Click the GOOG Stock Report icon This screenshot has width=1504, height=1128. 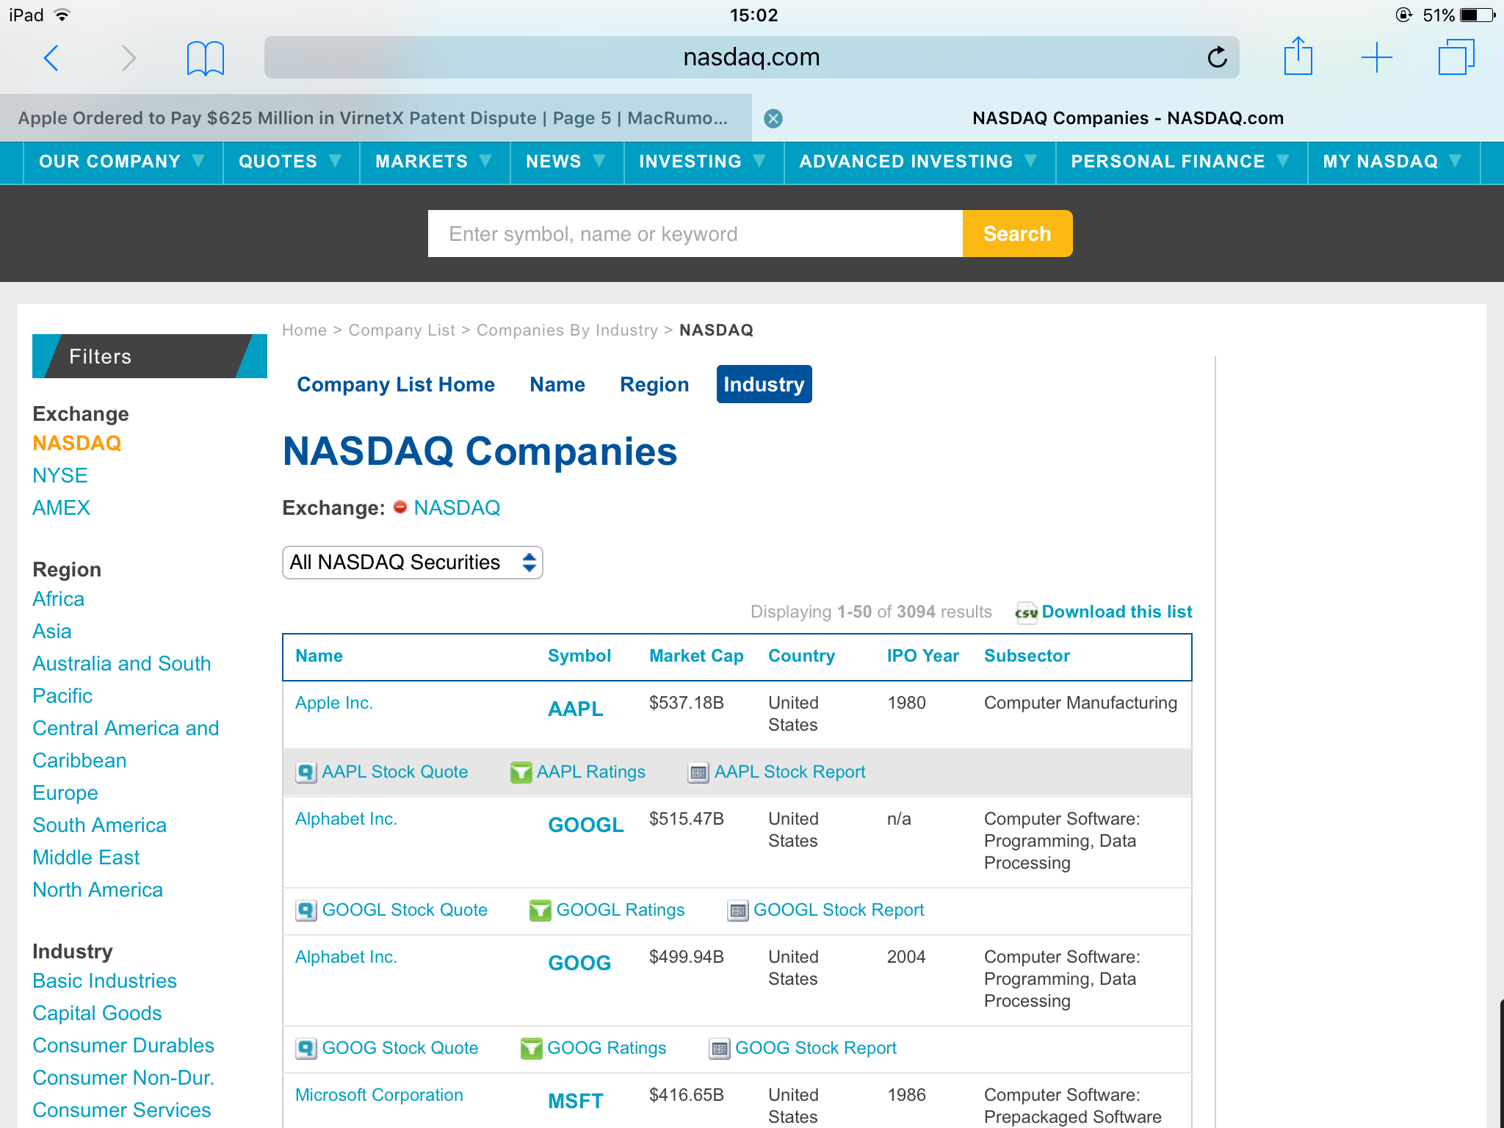720,1049
